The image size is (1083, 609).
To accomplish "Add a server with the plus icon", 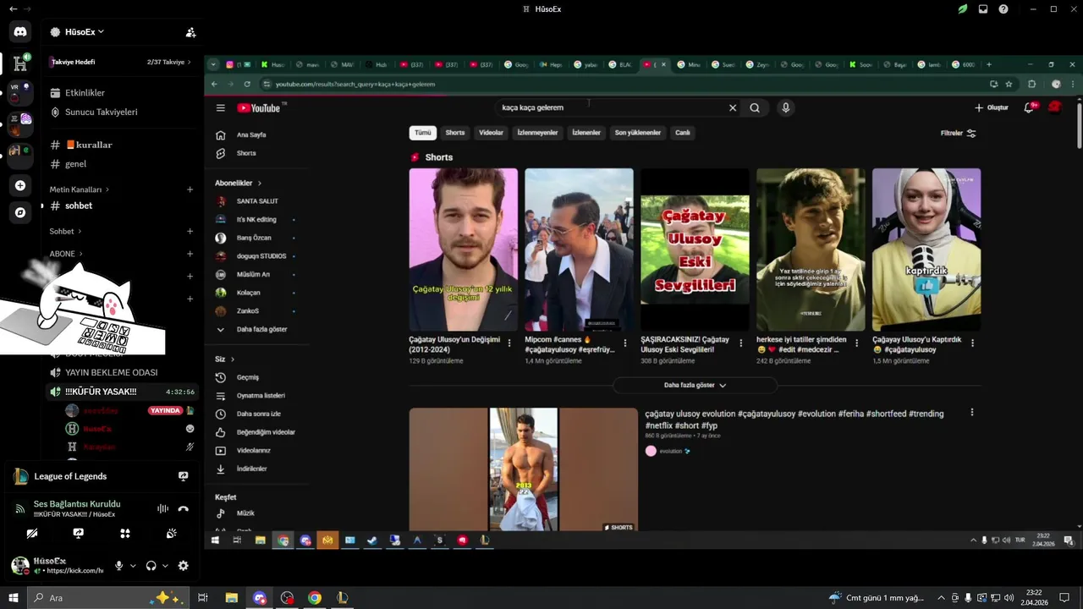I will pos(20,185).
